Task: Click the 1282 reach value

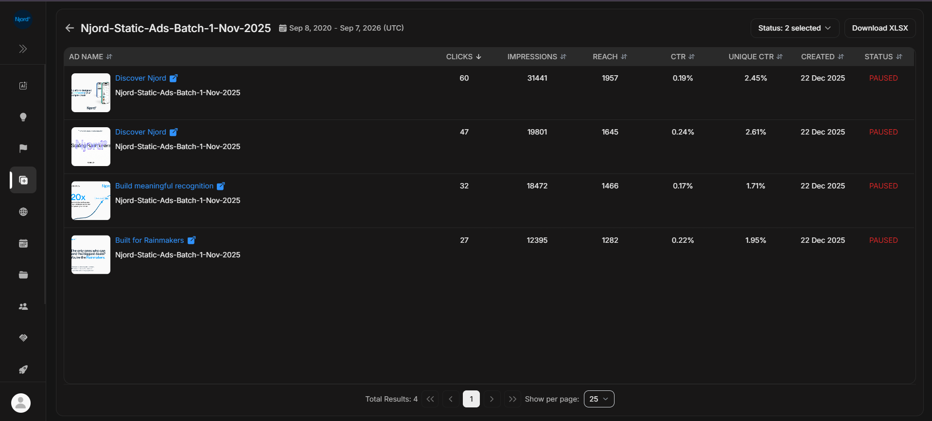Action: tap(610, 240)
